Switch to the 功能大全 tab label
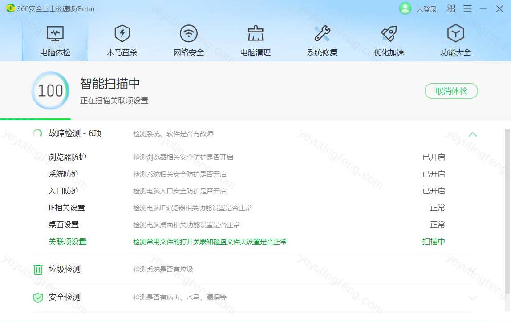The height and width of the screenshot is (322, 511). click(456, 52)
